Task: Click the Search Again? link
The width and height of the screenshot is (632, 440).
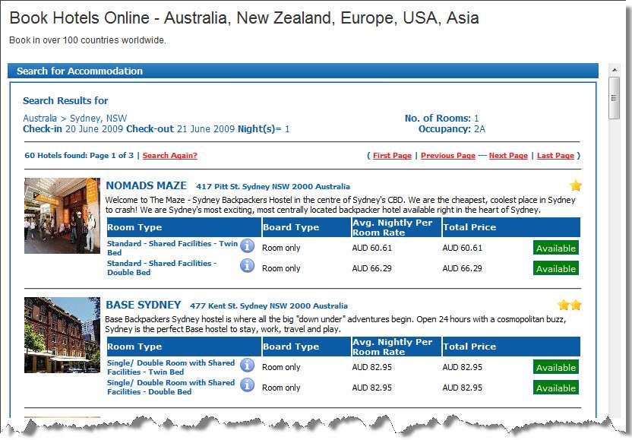Action: coord(169,156)
